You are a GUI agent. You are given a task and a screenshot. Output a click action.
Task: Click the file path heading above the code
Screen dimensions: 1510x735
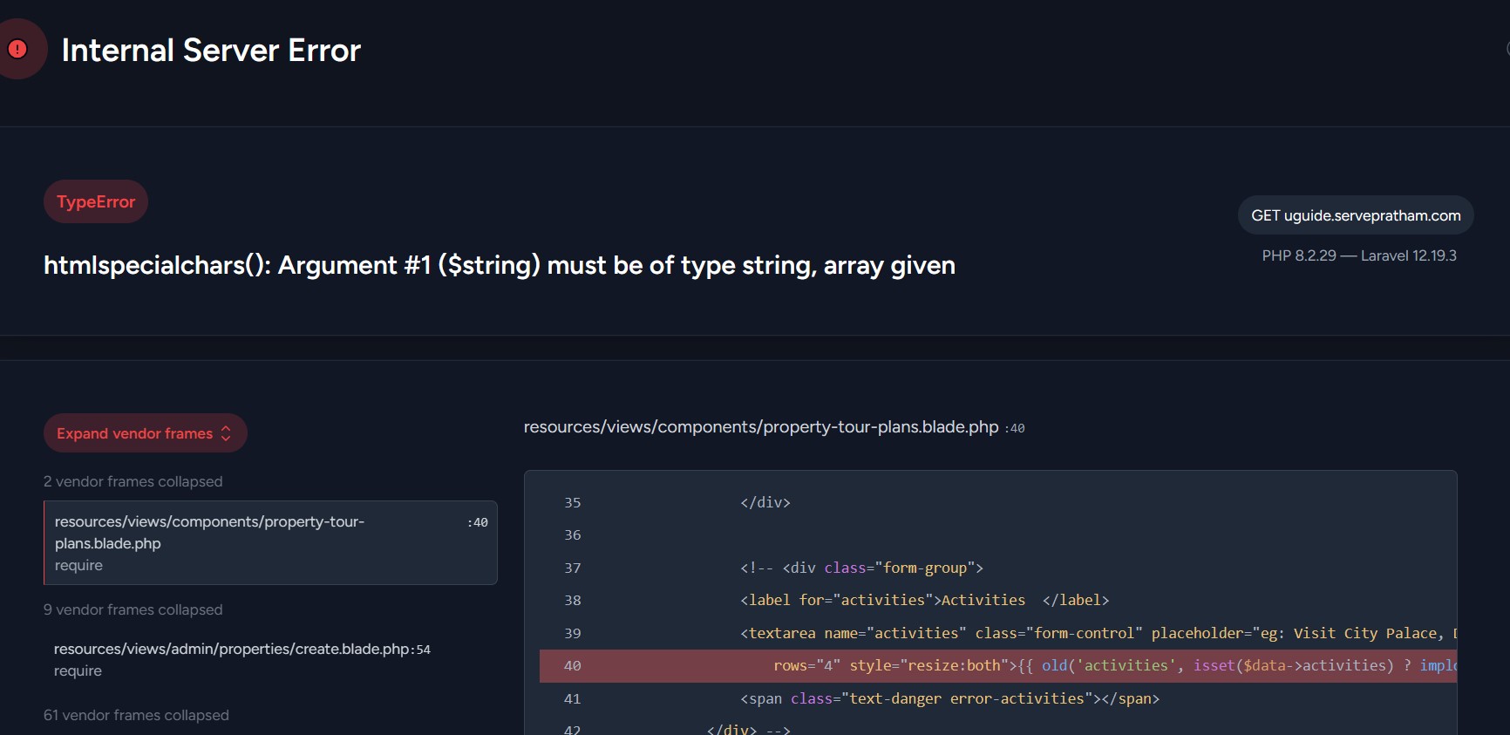click(x=760, y=427)
